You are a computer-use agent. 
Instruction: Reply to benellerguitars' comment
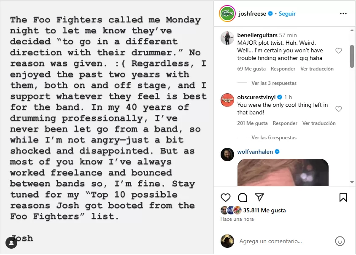click(x=283, y=69)
